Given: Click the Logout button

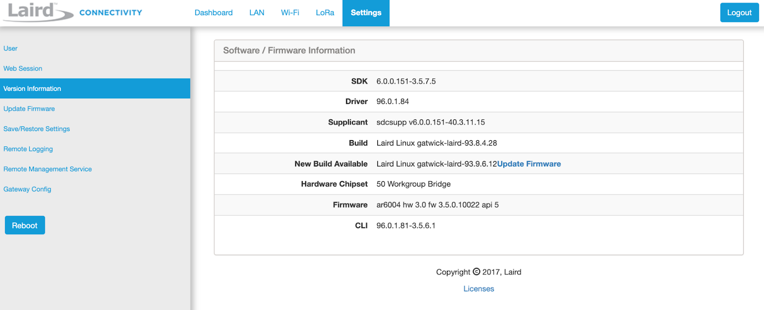Looking at the screenshot, I should tap(739, 13).
